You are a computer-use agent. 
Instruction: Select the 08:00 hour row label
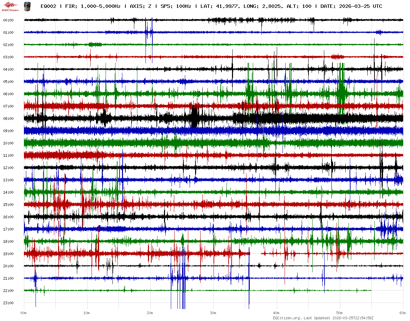pos(8,118)
